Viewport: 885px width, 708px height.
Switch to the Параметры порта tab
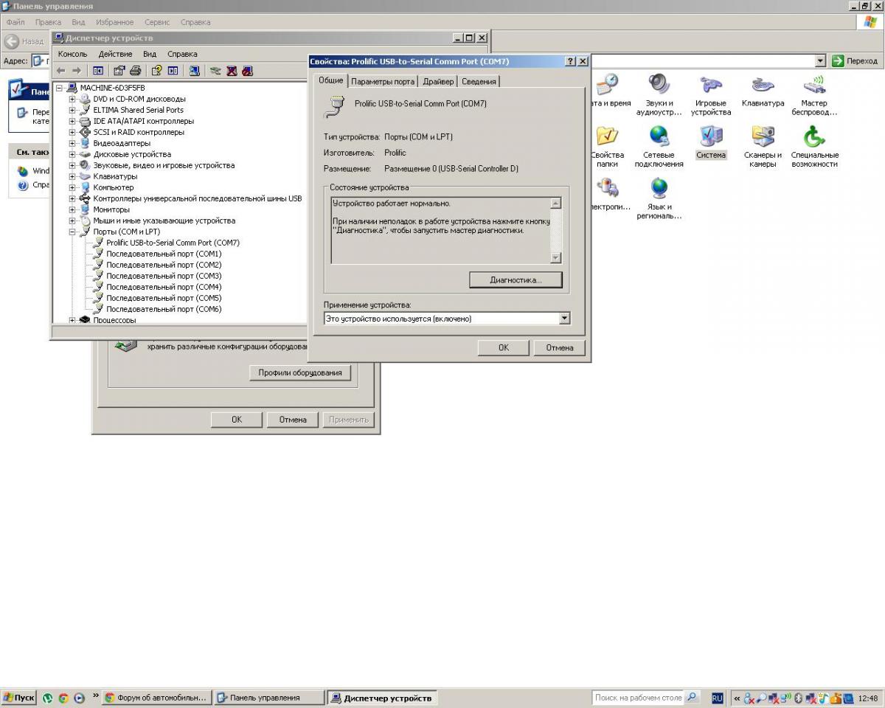coord(382,81)
